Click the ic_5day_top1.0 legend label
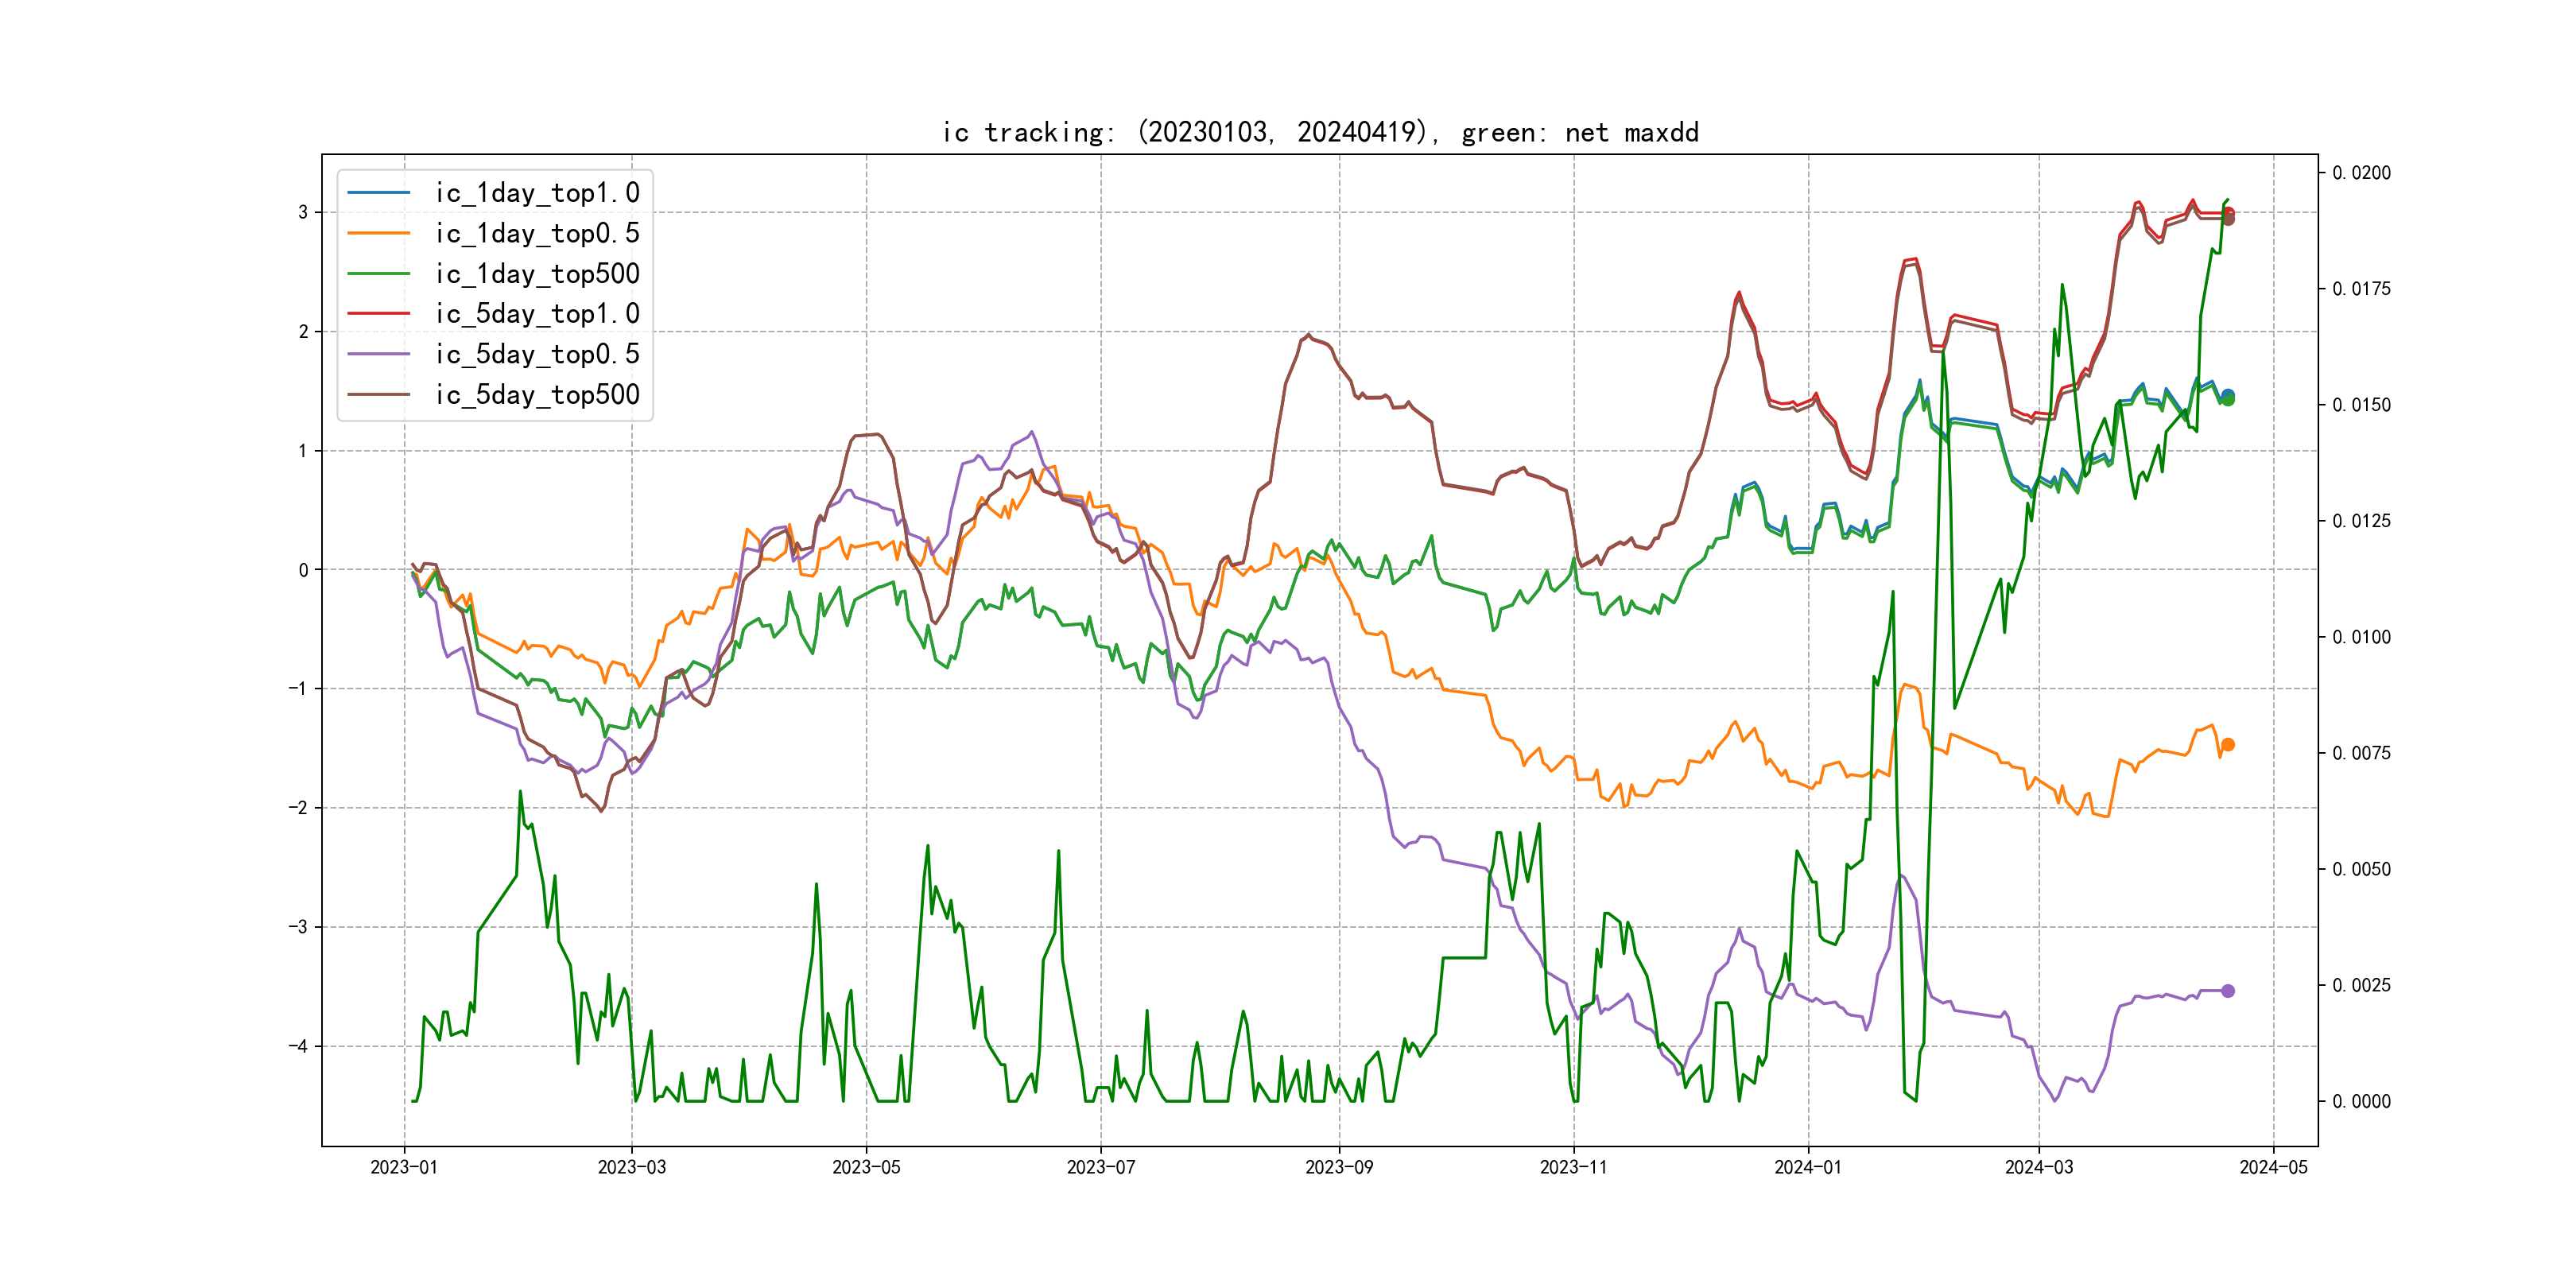Viewport: 2576px width, 1288px height. (x=537, y=314)
